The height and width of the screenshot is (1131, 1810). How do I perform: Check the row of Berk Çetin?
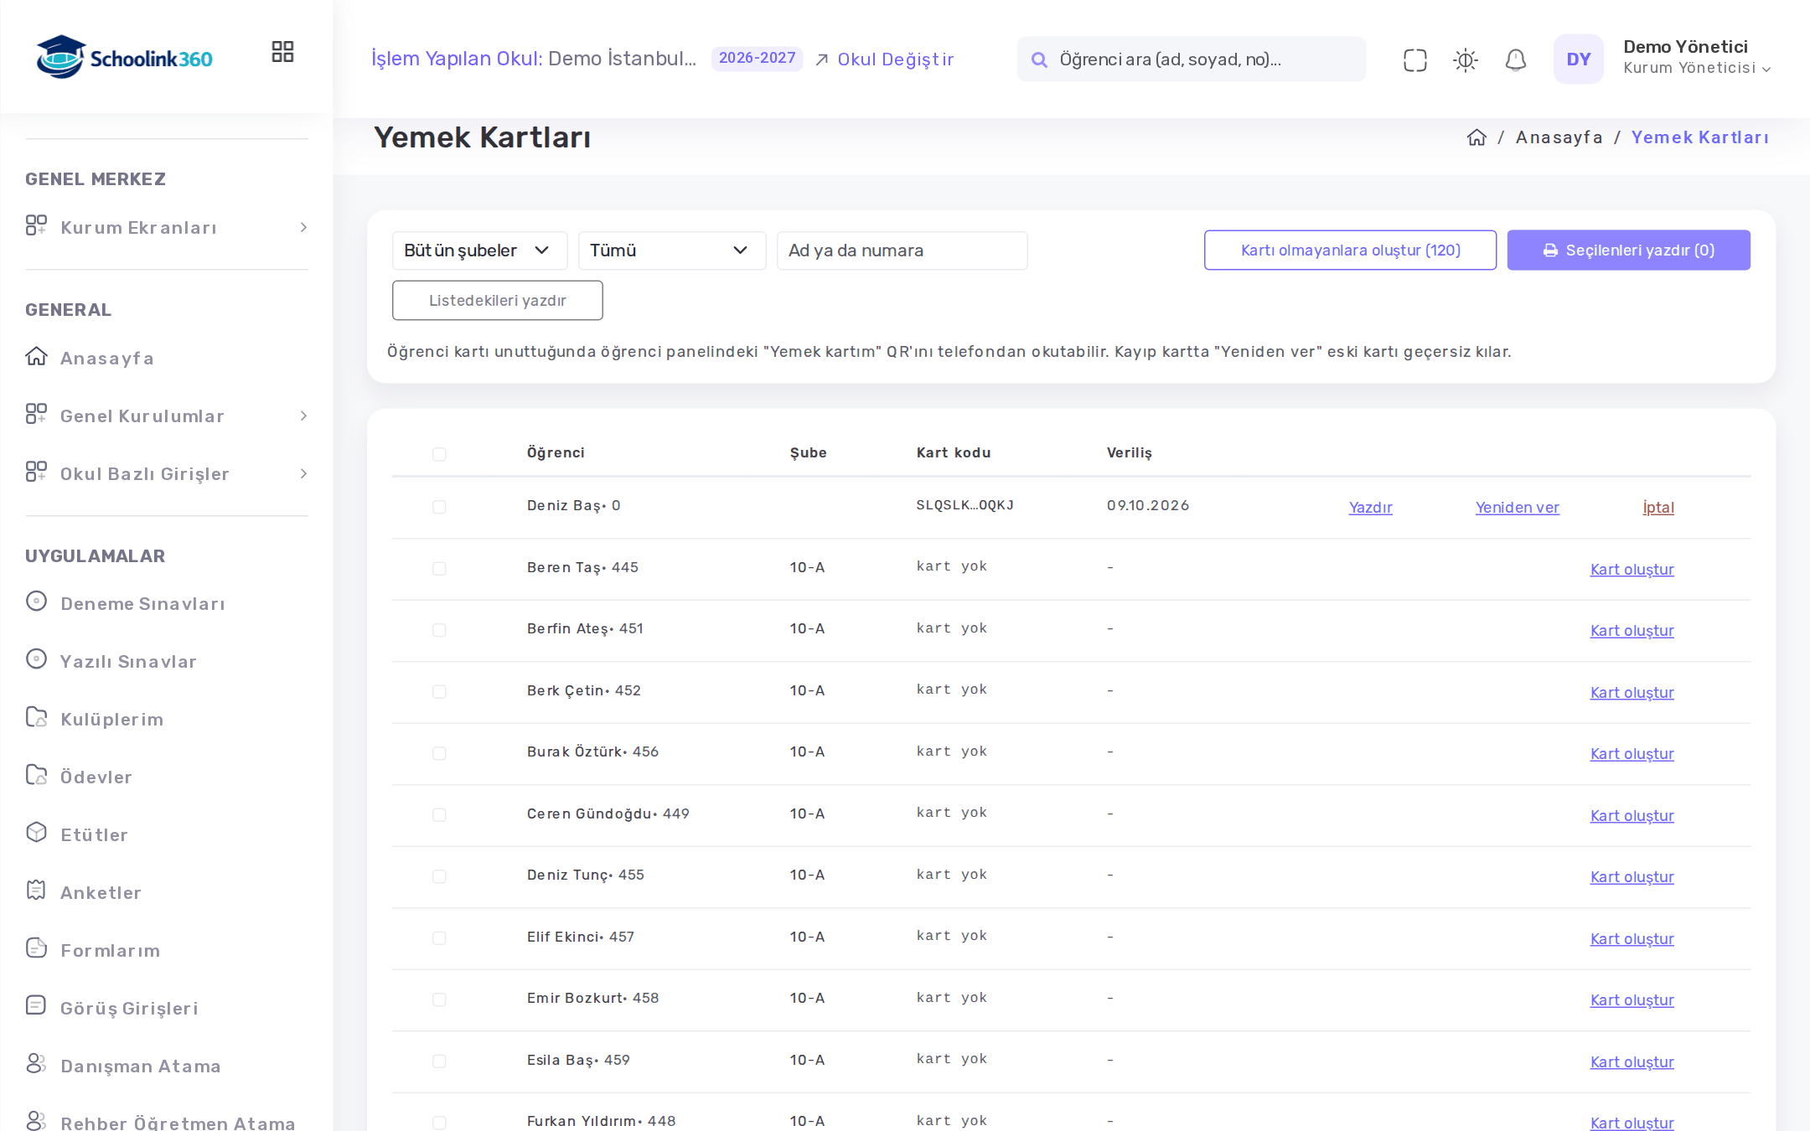(439, 692)
